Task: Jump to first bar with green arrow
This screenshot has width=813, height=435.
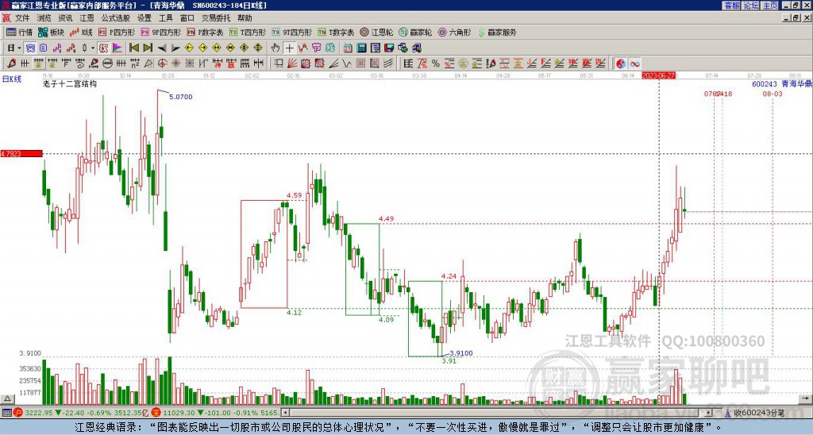Action: [134, 48]
